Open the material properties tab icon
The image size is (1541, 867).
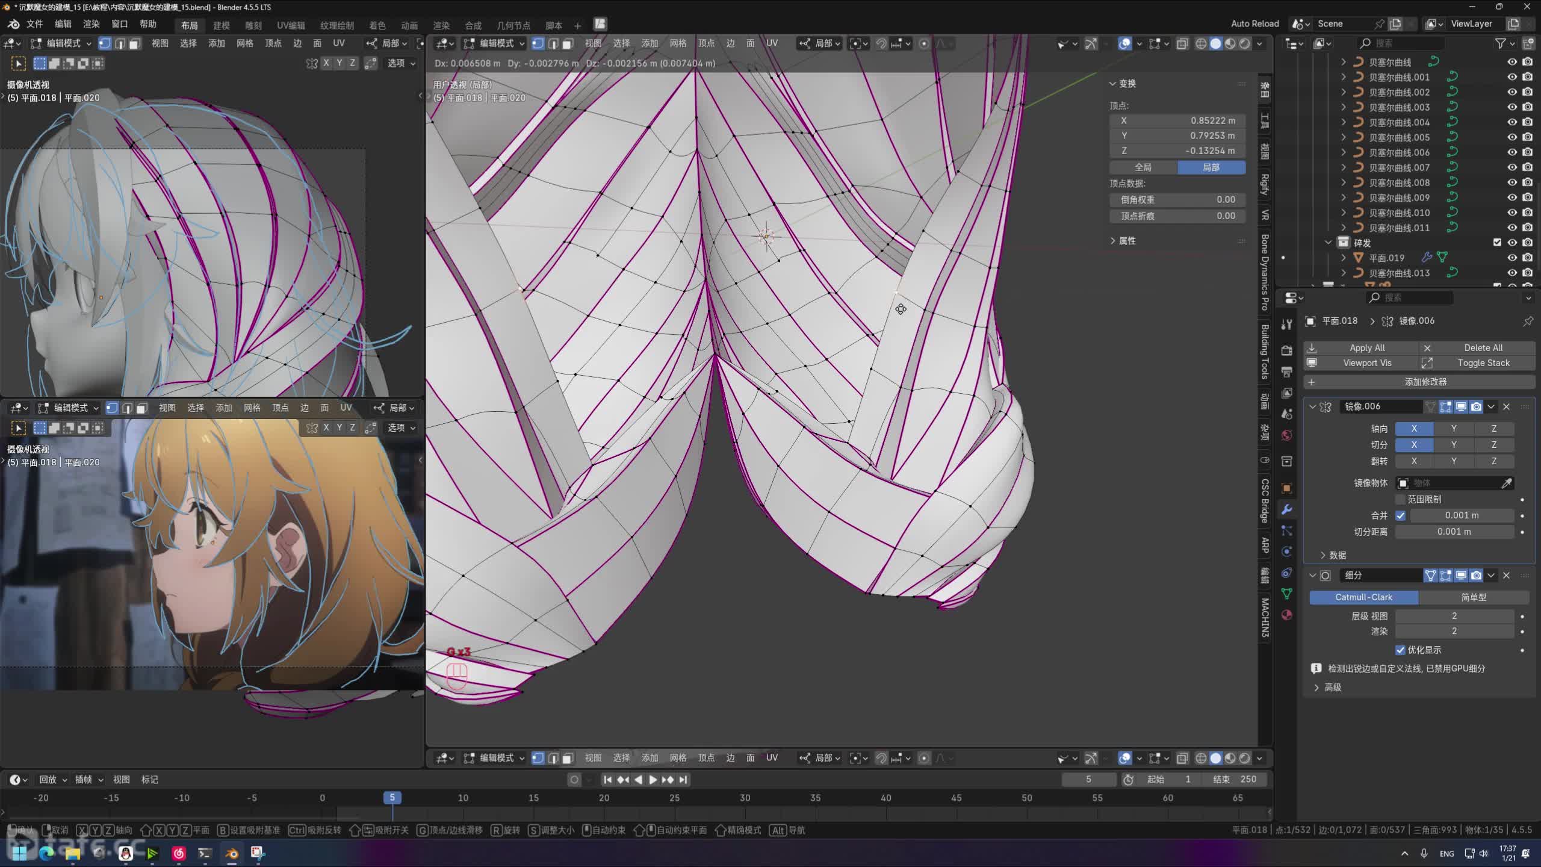(1287, 615)
